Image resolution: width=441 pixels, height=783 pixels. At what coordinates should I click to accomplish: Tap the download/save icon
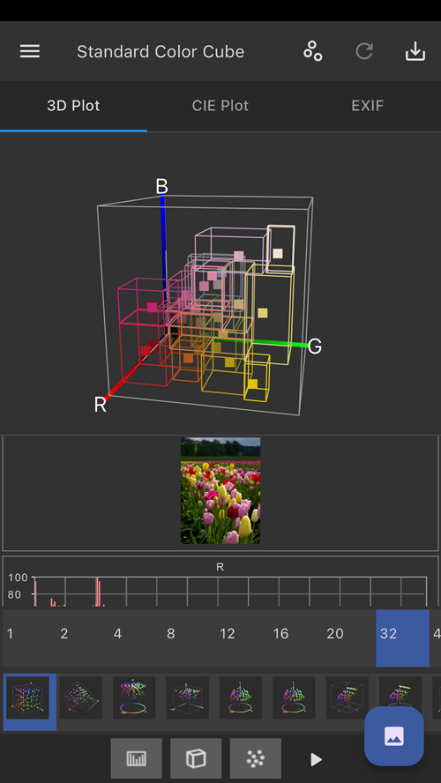pos(415,51)
